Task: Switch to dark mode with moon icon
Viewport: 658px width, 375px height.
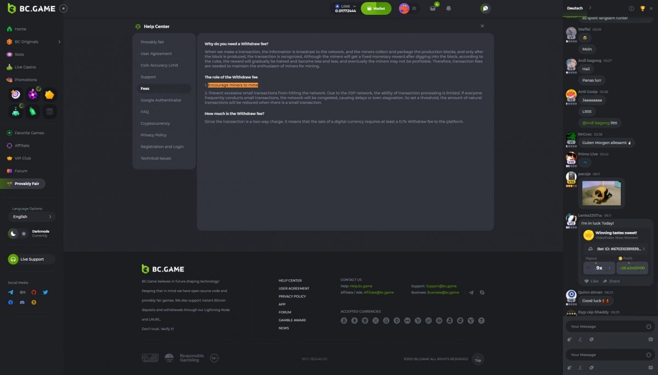Action: point(13,234)
